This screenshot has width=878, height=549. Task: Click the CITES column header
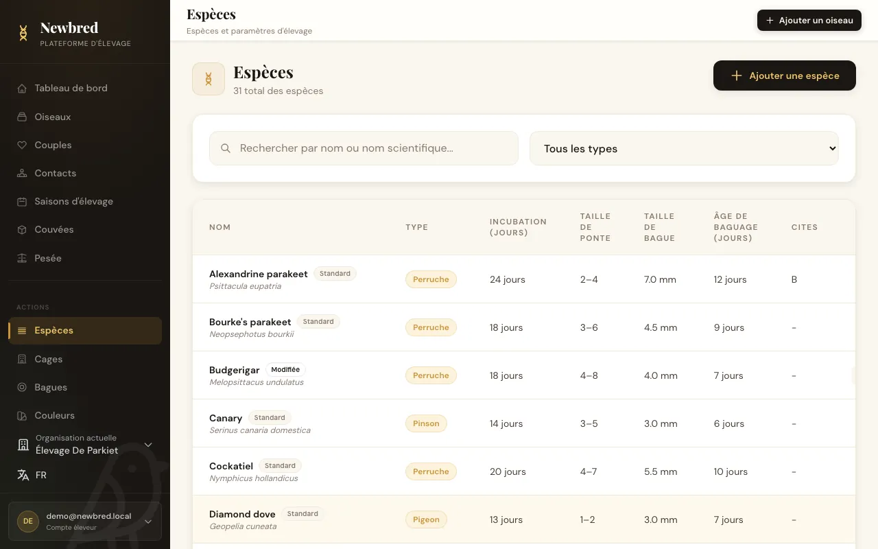pos(805,227)
